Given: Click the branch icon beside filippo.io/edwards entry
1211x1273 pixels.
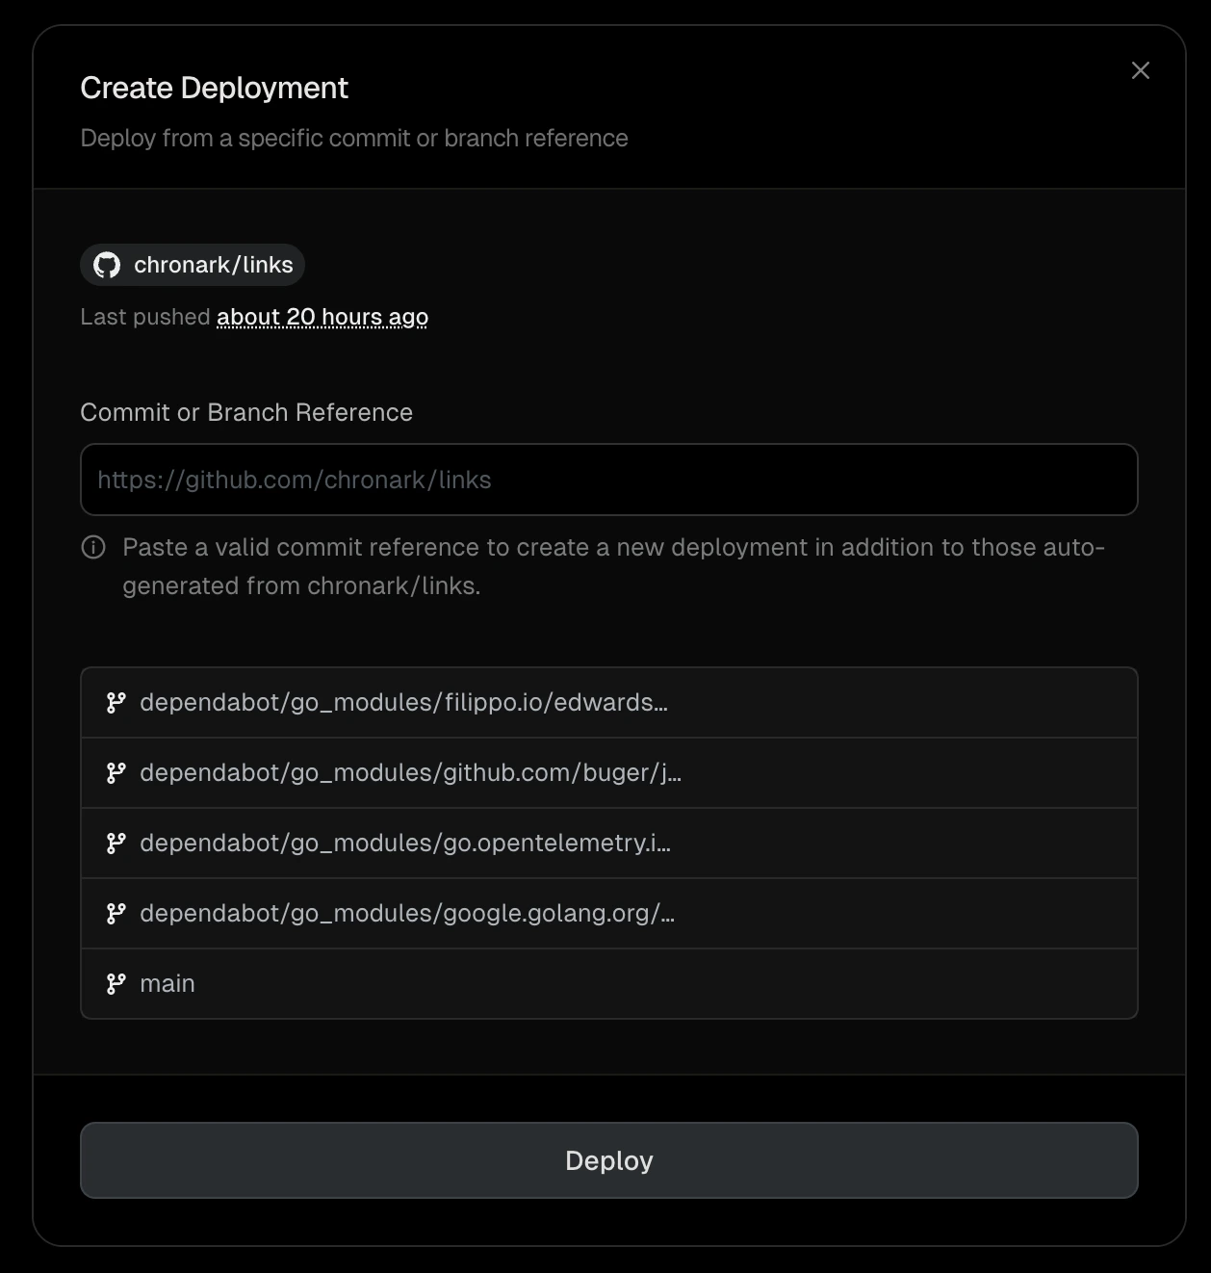Looking at the screenshot, I should click(116, 702).
